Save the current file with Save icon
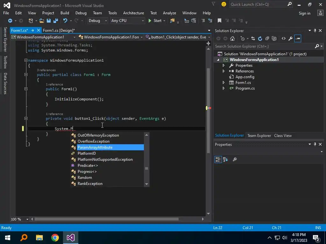 pos(49,21)
